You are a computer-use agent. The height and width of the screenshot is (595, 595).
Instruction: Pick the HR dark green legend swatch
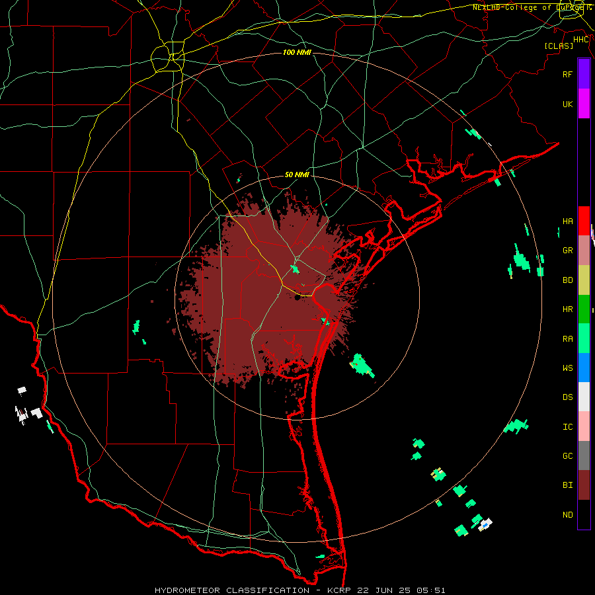(x=584, y=309)
